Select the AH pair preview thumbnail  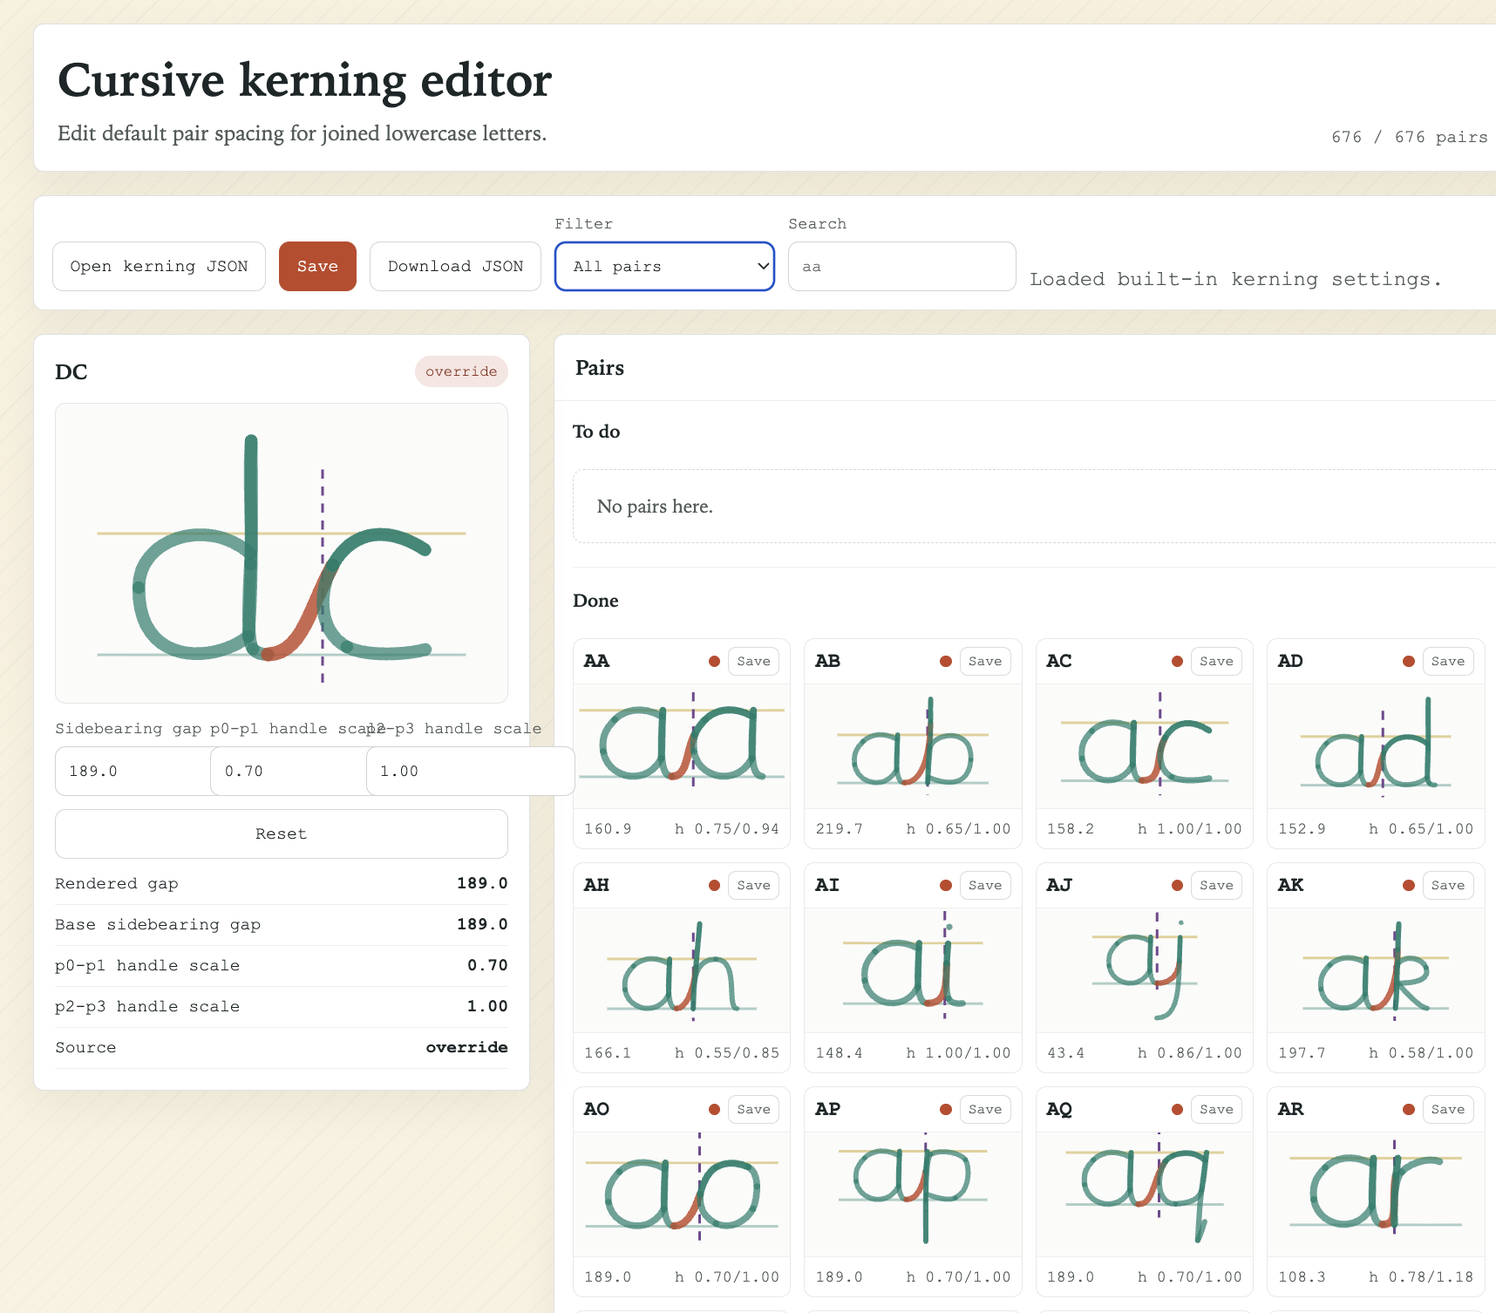pos(682,970)
